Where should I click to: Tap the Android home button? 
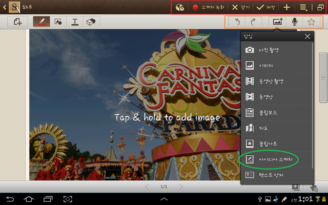(29, 199)
